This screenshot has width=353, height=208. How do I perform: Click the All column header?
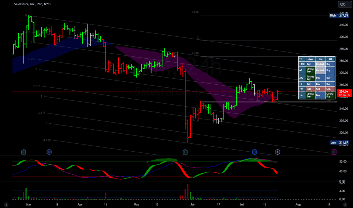point(330,59)
